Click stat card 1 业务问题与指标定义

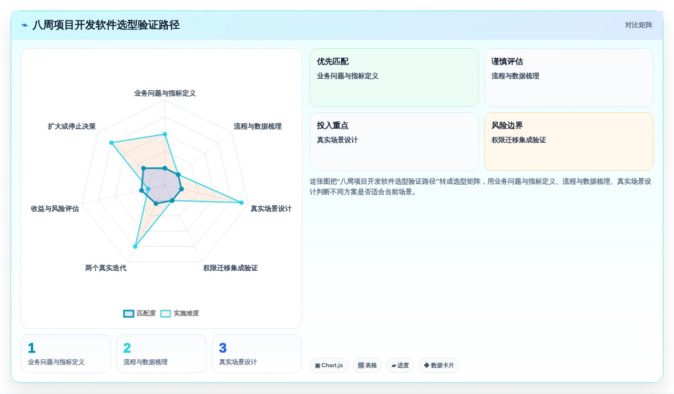click(66, 354)
